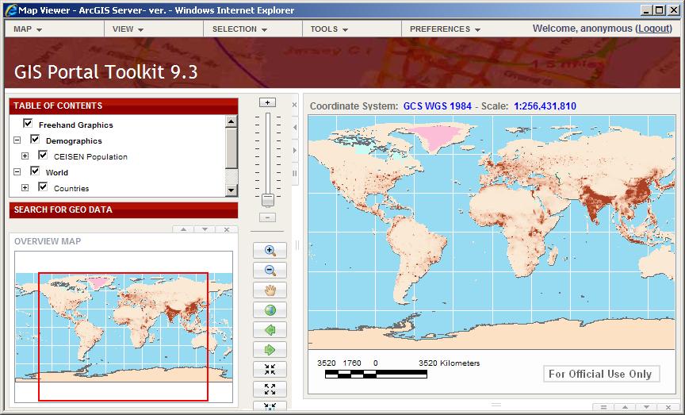
Task: Click the full extent globe button
Action: pyautogui.click(x=270, y=310)
